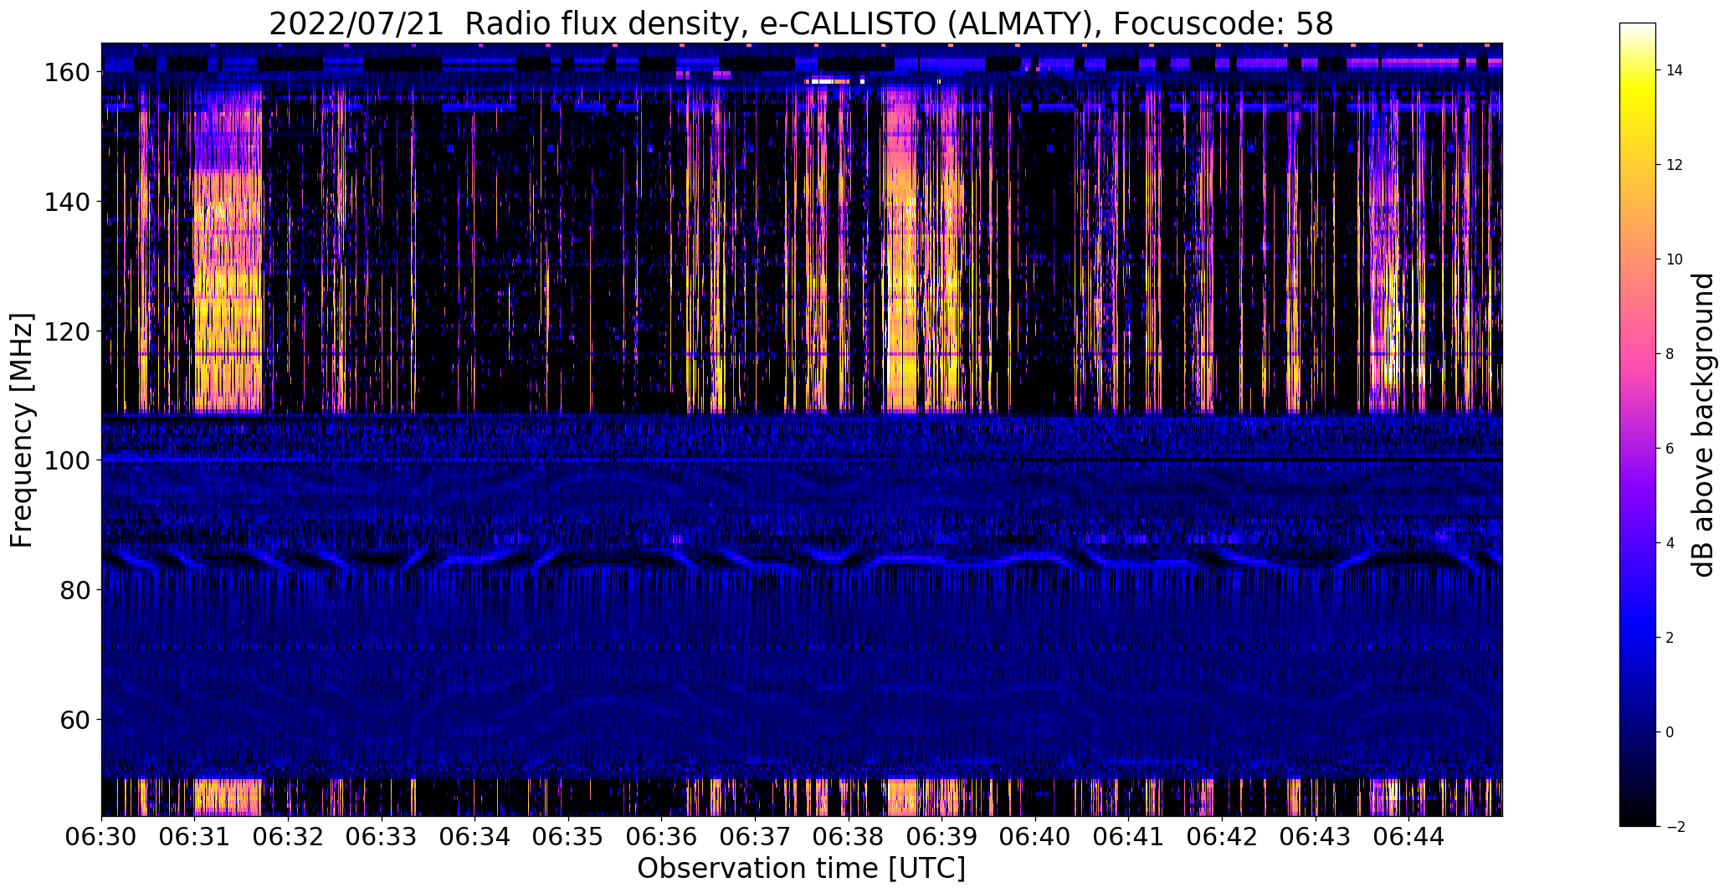This screenshot has height=893, width=1729.
Task: Click the 'Observation time [UTC]' x-axis label
Action: point(801,869)
